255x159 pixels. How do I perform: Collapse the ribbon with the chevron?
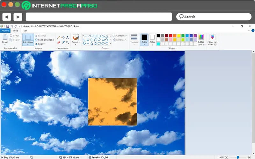[x=249, y=31]
